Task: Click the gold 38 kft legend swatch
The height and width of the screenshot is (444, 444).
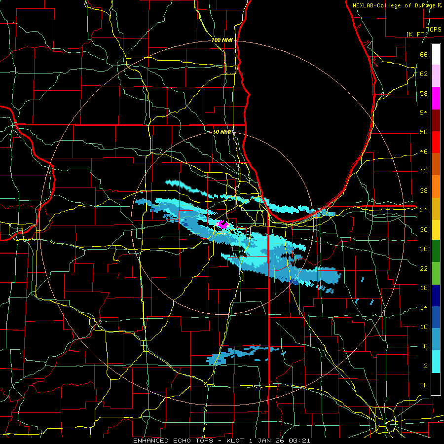Action: click(436, 209)
